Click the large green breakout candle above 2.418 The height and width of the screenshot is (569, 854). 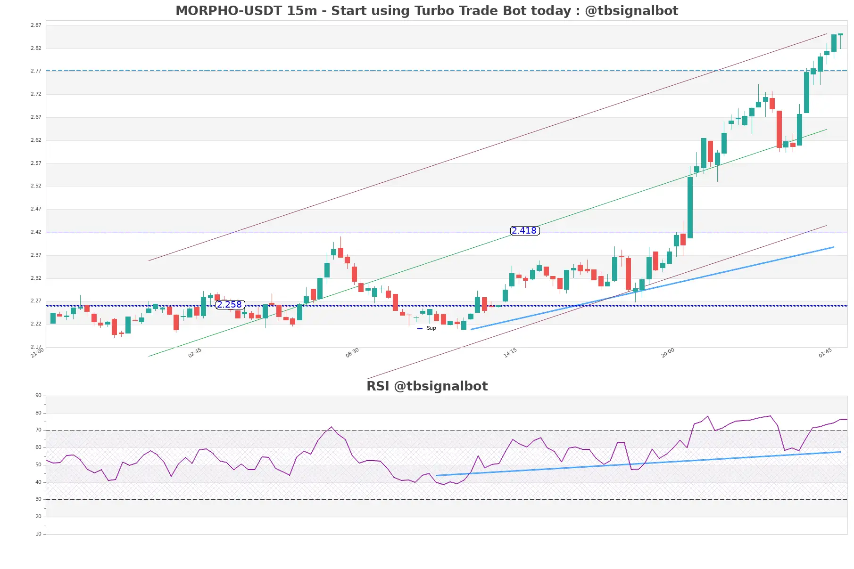click(690, 207)
